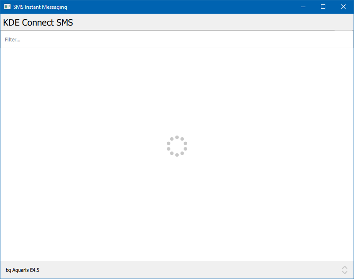Click the KDE Connect SMS header
The height and width of the screenshot is (279, 354).
[x=38, y=22]
